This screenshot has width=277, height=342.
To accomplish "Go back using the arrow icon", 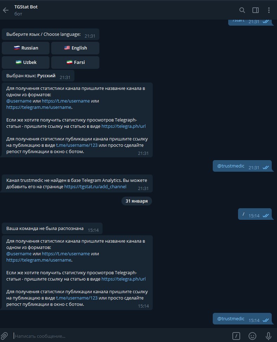I will pos(6,10).
